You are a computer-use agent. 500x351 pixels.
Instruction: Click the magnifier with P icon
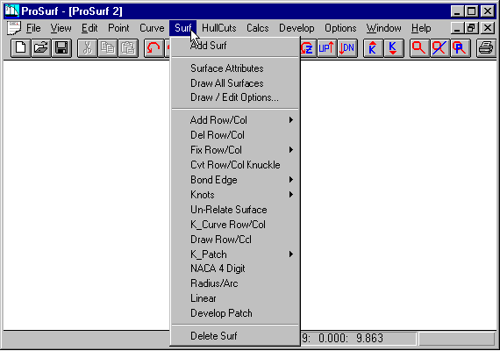[460, 48]
